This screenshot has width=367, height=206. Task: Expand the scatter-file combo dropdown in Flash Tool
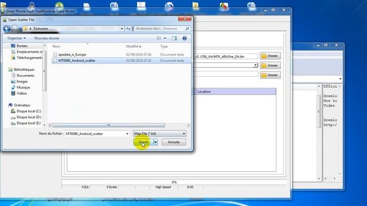tap(255, 65)
